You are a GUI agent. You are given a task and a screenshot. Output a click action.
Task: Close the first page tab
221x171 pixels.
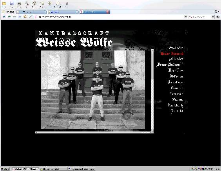point(45,12)
